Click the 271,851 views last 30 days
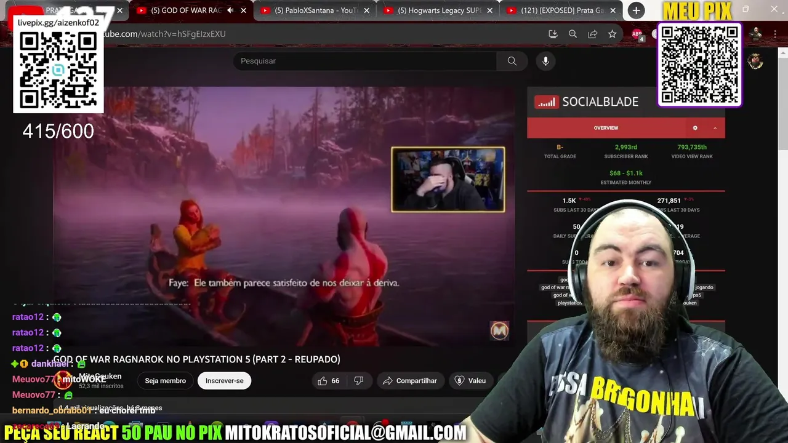The image size is (788, 443). coord(669,201)
